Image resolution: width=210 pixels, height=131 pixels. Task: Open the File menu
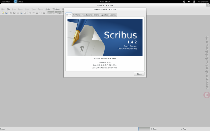[3, 9]
